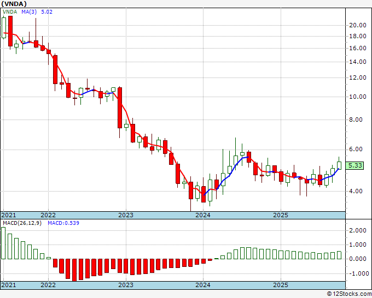The height and width of the screenshot is (298, 372).
Task: Select 2022 on the price chart timeline
Action: click(48, 215)
